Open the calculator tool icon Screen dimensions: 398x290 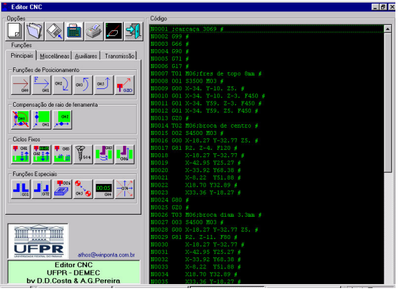point(74,31)
